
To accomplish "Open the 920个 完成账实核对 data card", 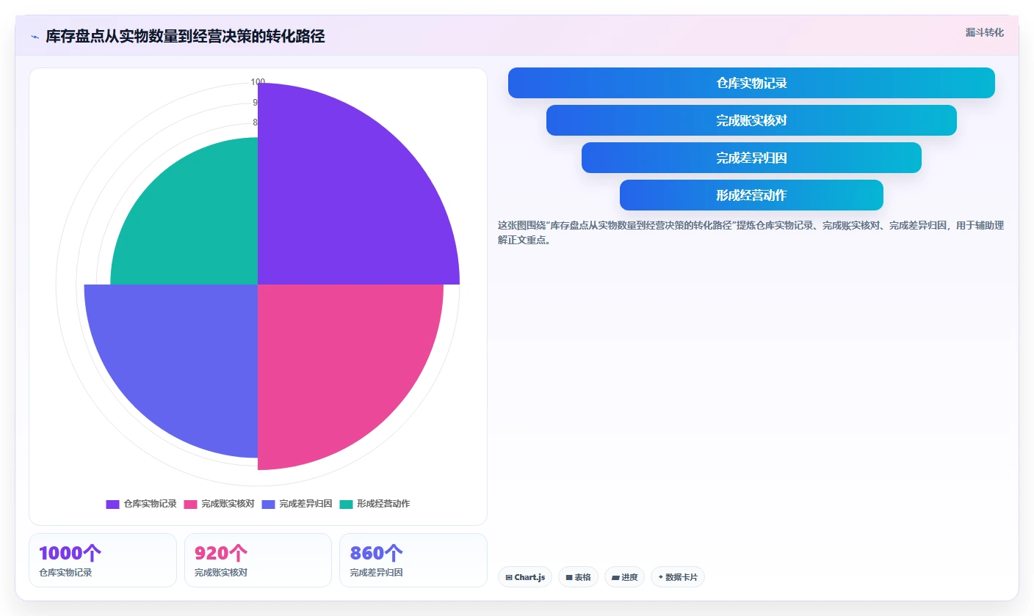I will point(258,560).
